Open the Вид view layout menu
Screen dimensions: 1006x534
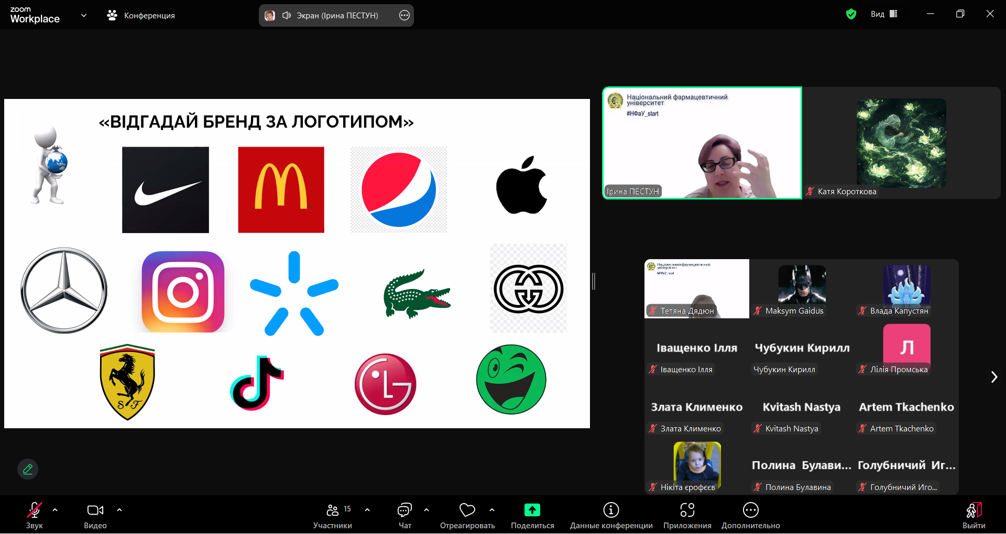coord(884,14)
